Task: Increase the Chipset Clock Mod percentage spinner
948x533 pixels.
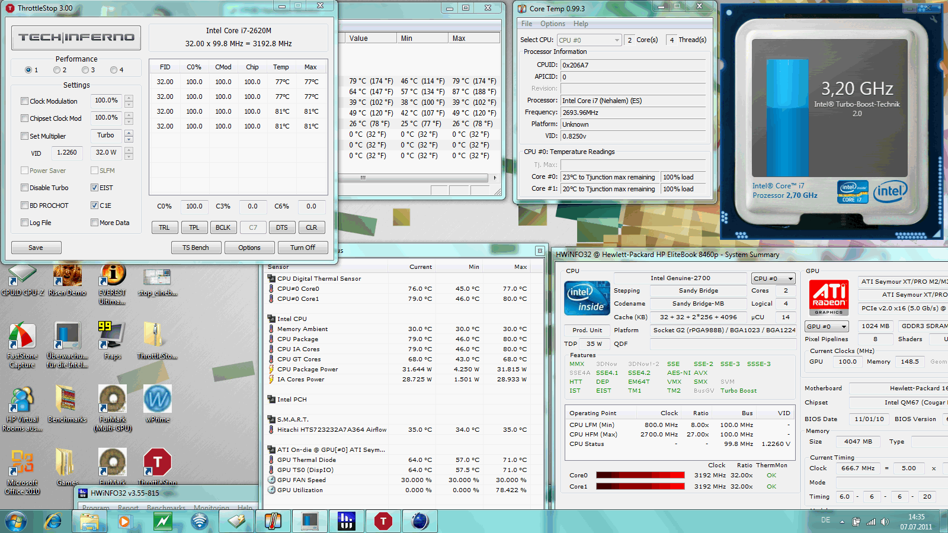Action: (129, 115)
